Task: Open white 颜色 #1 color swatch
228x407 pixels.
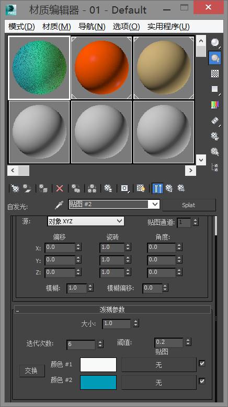Action: [98, 365]
